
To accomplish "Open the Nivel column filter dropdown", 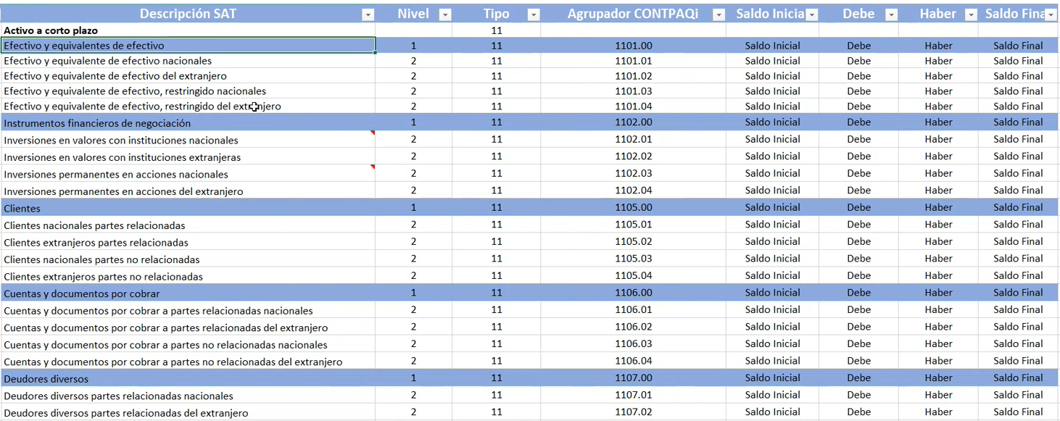I will point(445,14).
